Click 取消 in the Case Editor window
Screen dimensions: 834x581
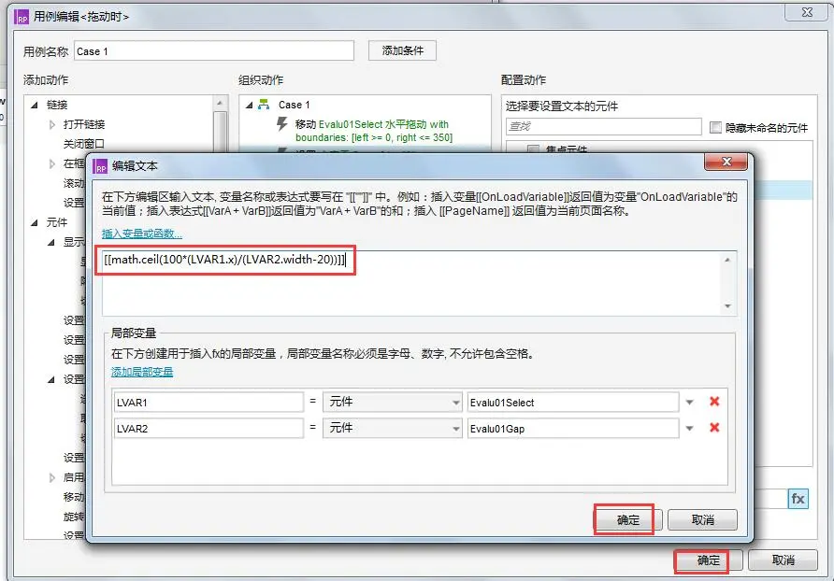tap(783, 560)
